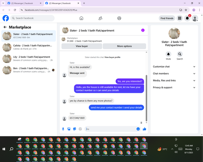Expand Chat members section
The height and width of the screenshot is (162, 203).
174,74
